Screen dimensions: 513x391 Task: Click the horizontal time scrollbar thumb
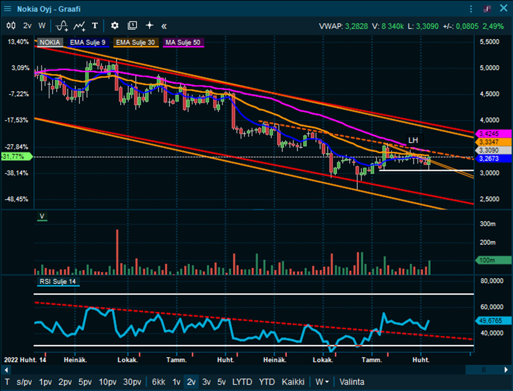(483, 370)
